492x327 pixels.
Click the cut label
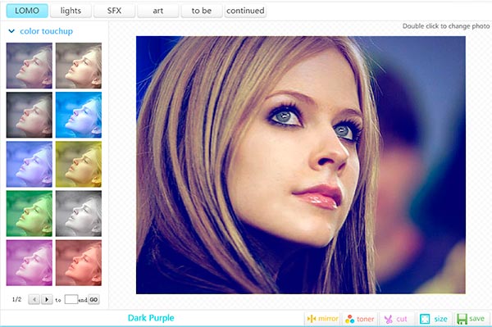coord(402,319)
